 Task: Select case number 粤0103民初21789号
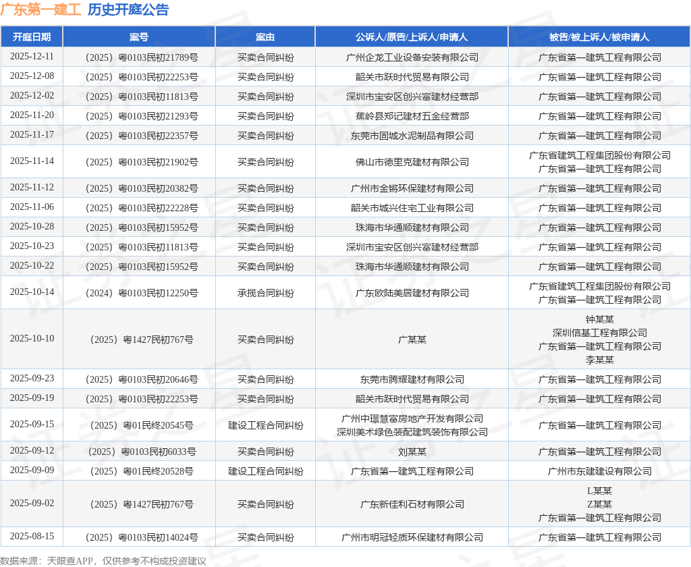click(x=158, y=57)
